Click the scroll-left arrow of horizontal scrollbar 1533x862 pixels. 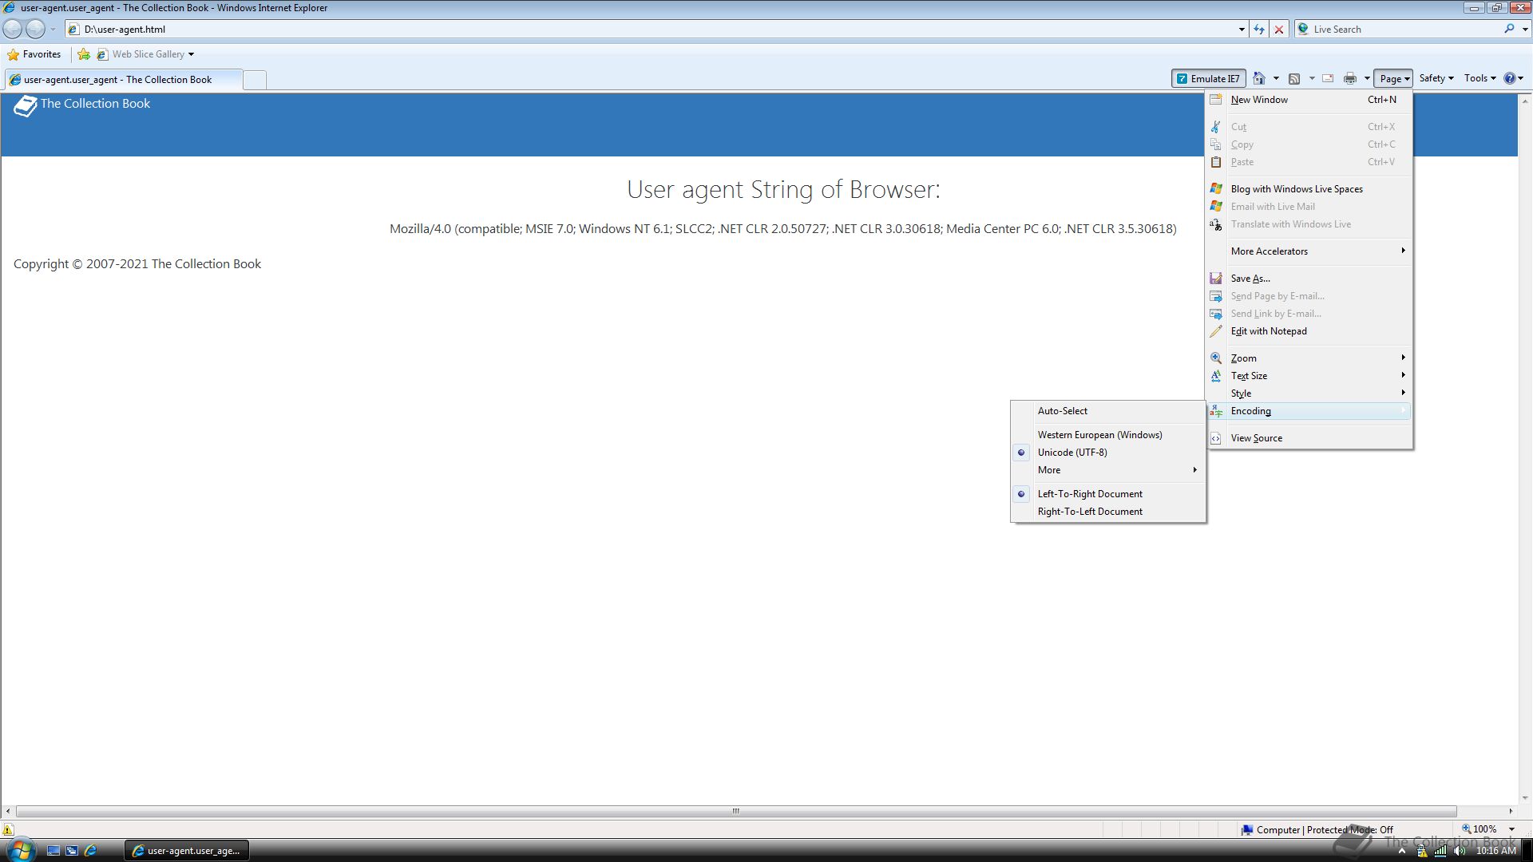coord(8,811)
